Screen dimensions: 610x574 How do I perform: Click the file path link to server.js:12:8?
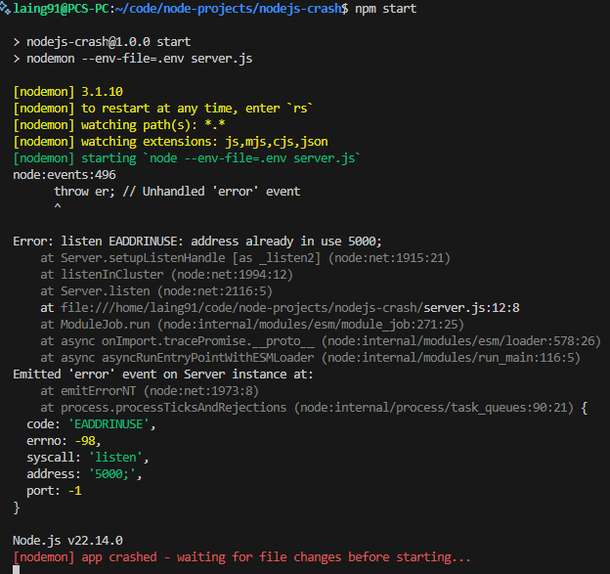point(289,308)
